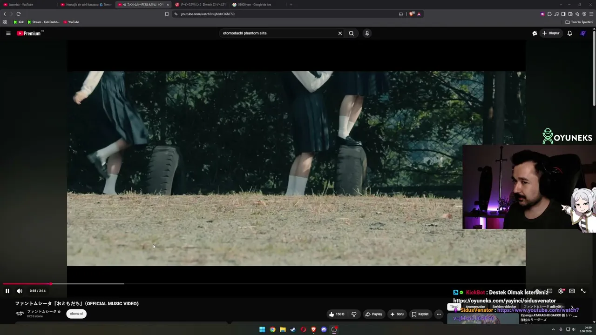Screen dimensions: 596x335
Task: Select the Aramanızdan filter chip
Action: (475, 307)
